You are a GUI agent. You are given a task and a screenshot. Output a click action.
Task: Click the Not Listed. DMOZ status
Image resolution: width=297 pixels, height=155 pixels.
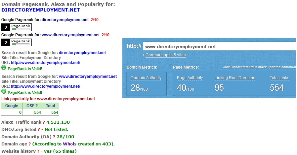tap(56, 130)
